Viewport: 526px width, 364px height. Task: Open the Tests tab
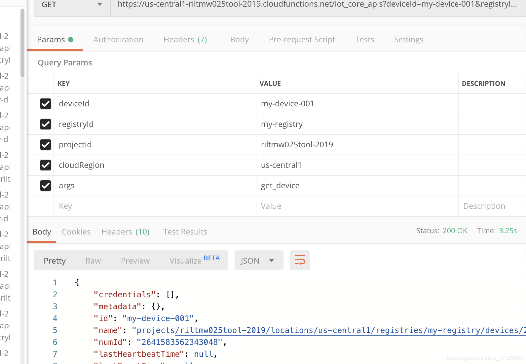(x=364, y=40)
